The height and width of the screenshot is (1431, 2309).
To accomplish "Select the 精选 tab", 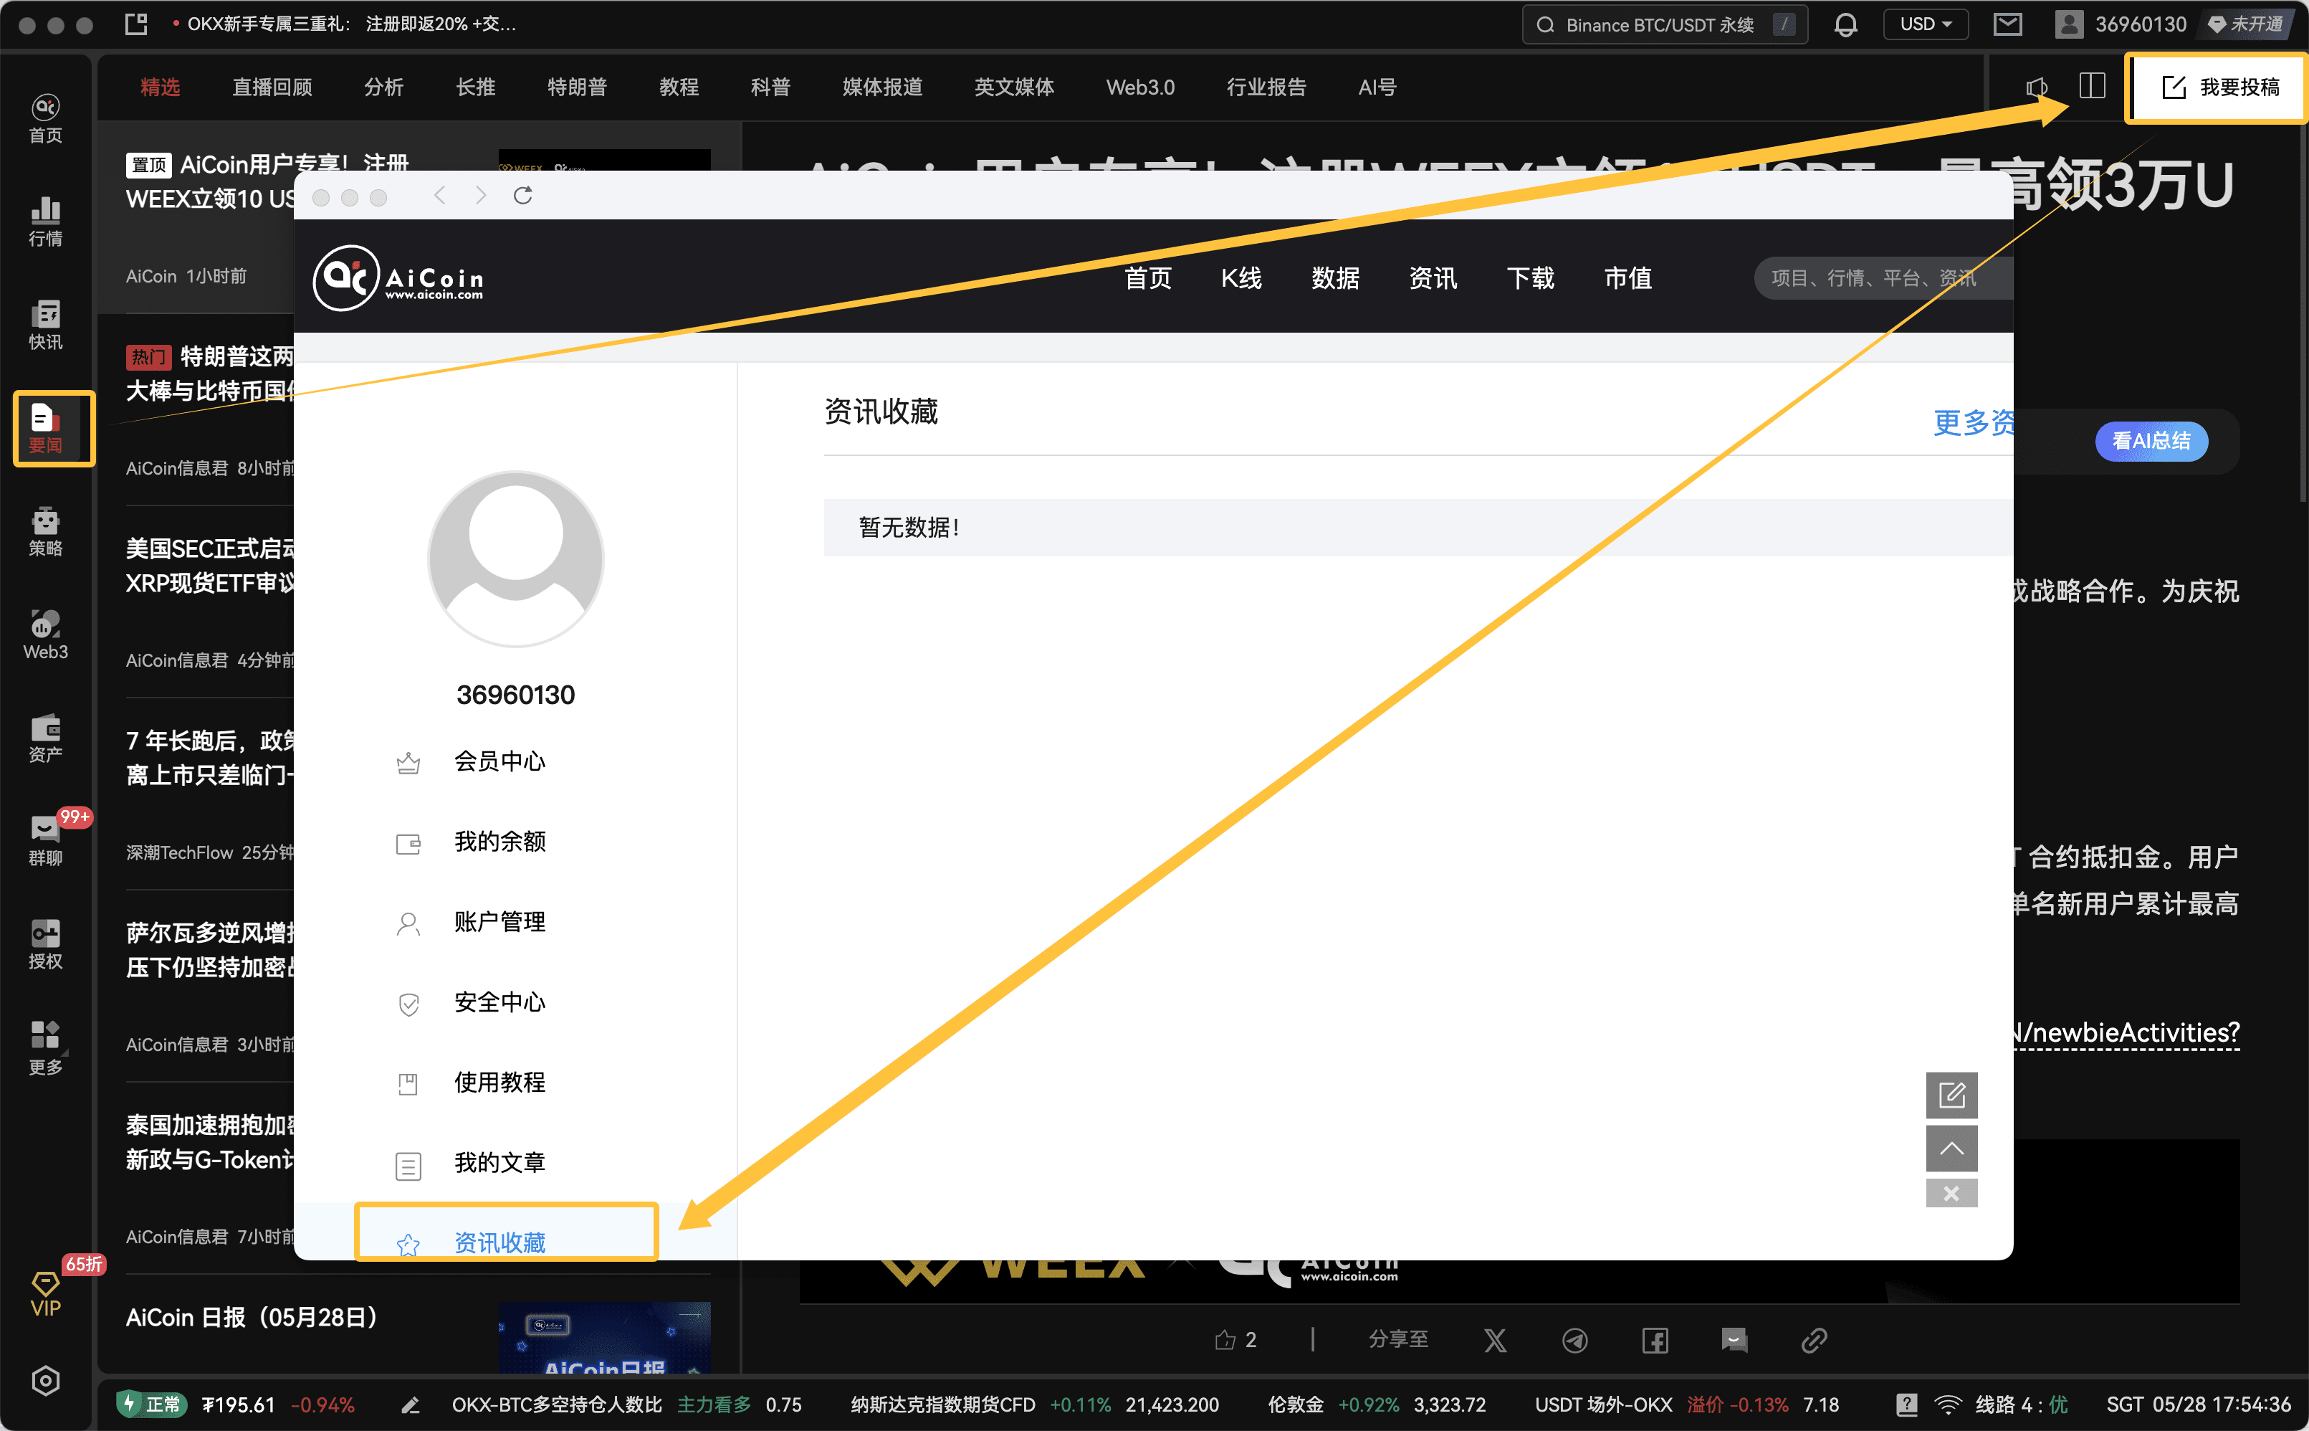I will 160,87.
